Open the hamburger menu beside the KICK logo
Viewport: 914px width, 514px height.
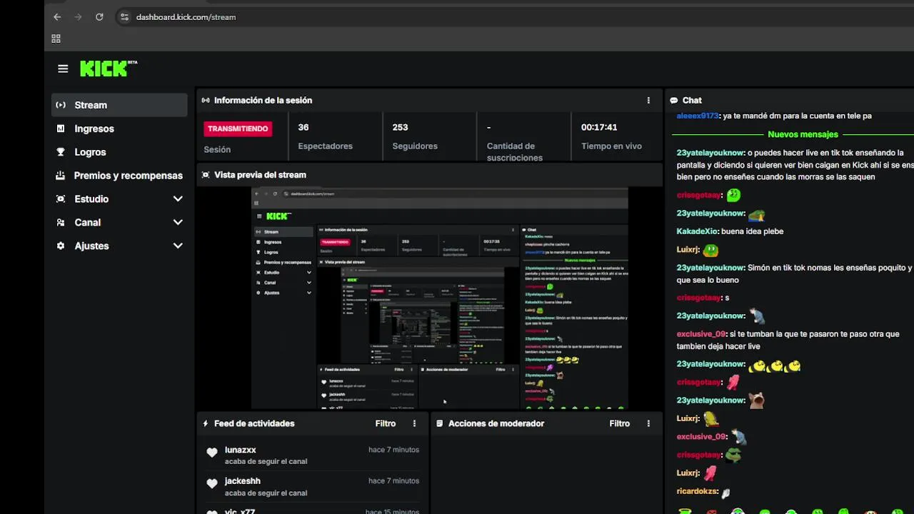tap(63, 69)
